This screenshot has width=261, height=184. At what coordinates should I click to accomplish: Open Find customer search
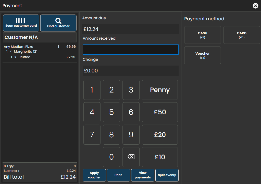click(x=58, y=23)
